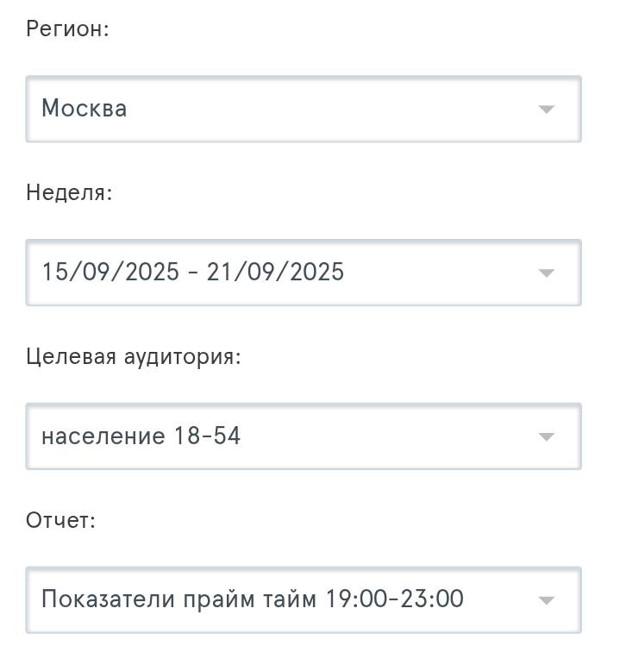The width and height of the screenshot is (620, 665).
Task: Click the arrow icon in the Неделя dropdown
Action: click(x=545, y=273)
